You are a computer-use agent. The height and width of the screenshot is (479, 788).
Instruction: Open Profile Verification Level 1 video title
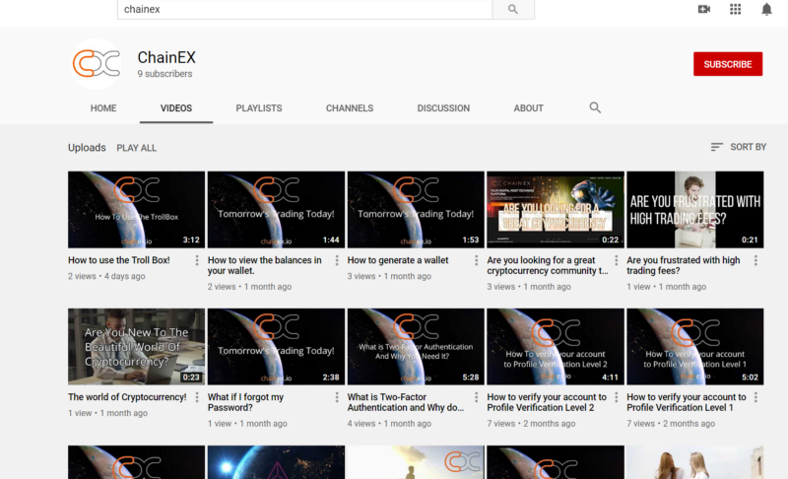[686, 402]
